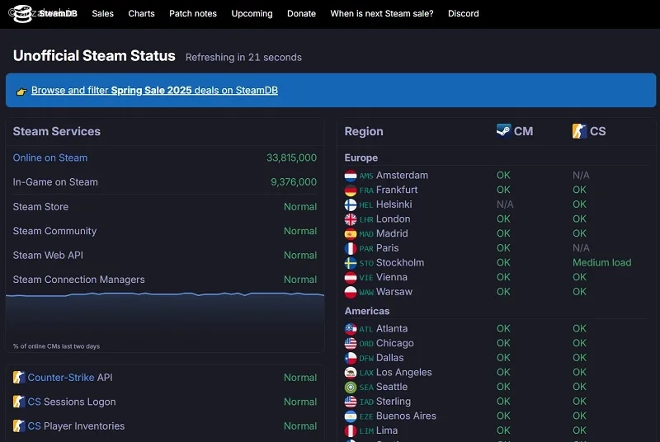Click the online CMs percentage graph
The image size is (660, 442).
pyautogui.click(x=165, y=321)
